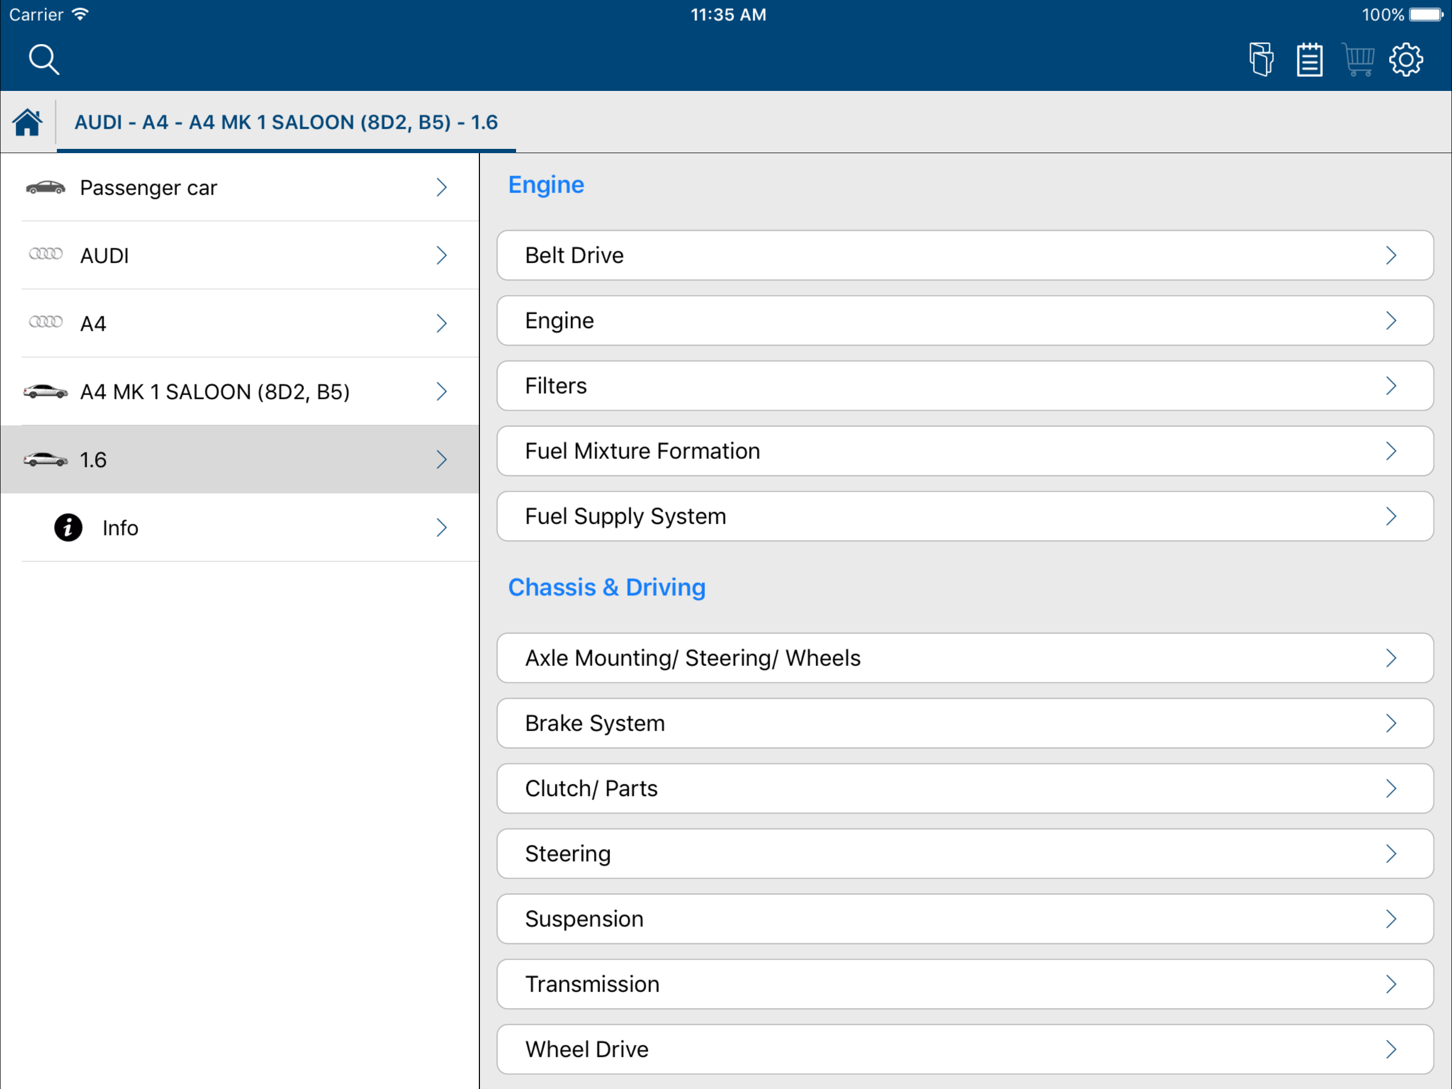Go to home via house icon
The image size is (1452, 1089).
click(28, 122)
